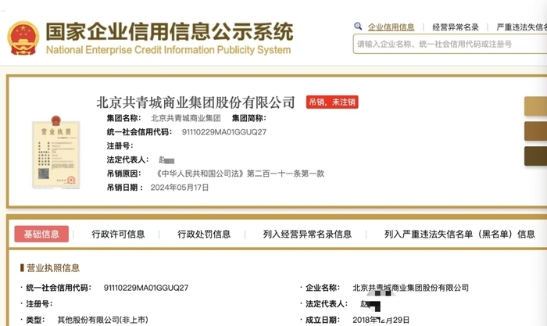Viewport: 547px width, 326px height.
Task: Click the search magnifier icon
Action: point(358,26)
